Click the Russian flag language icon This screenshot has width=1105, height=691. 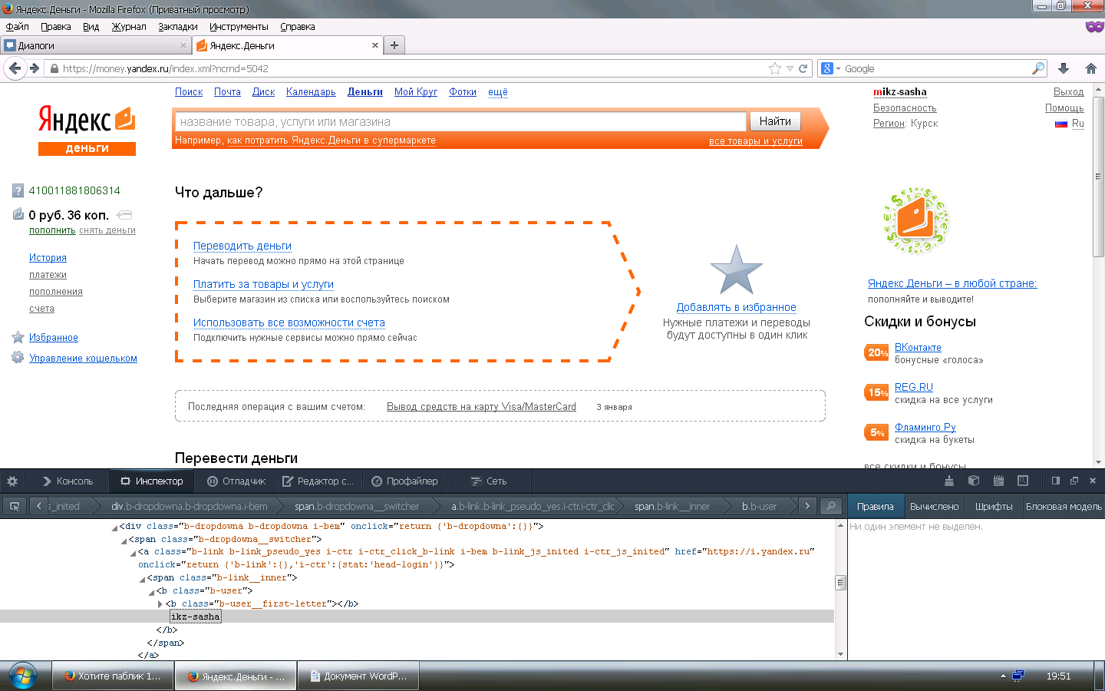[x=1061, y=124]
